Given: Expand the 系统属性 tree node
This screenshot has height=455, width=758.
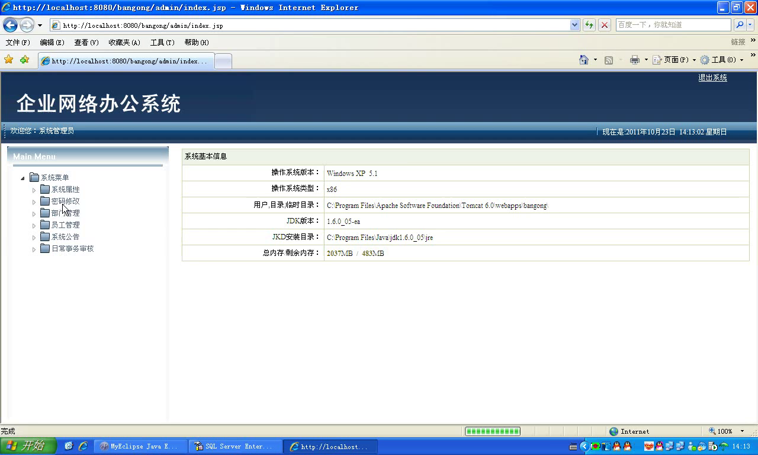Looking at the screenshot, I should 34,190.
